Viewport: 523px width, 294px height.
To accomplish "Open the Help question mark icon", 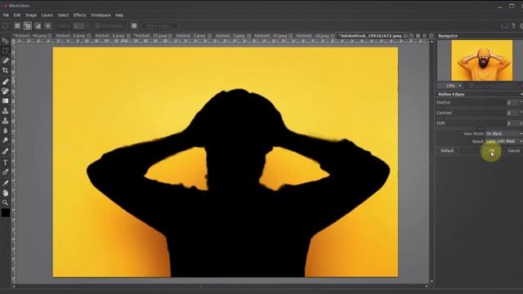I will [x=513, y=26].
